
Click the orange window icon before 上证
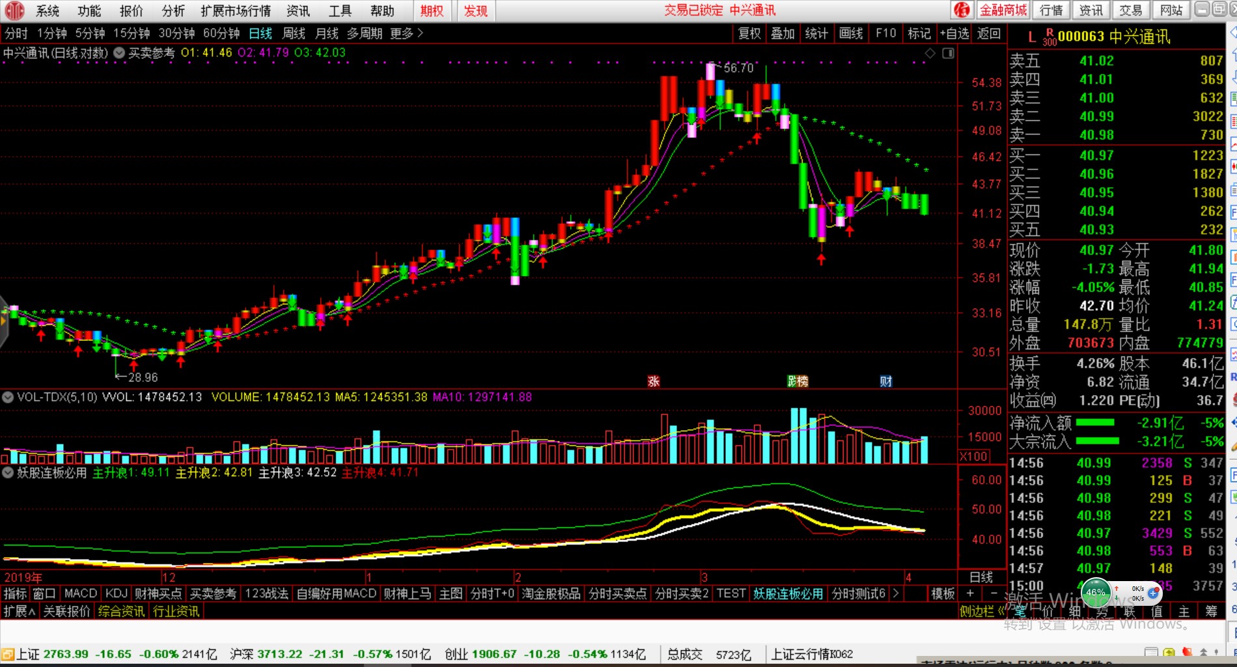(x=7, y=654)
